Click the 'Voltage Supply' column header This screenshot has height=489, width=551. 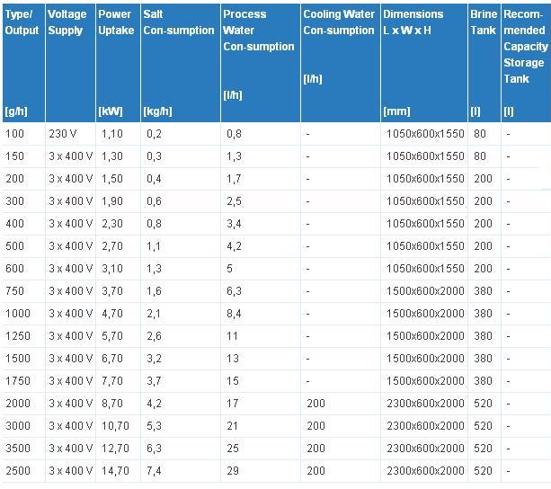pos(70,63)
